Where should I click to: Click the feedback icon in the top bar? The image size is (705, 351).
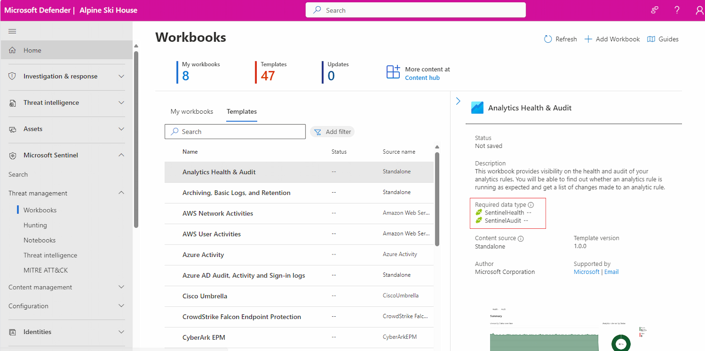[x=654, y=10]
